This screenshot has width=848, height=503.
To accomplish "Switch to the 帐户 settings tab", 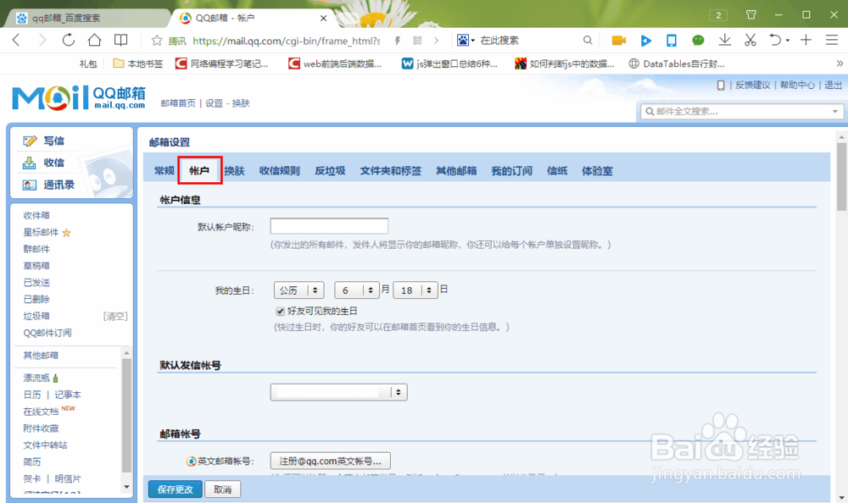I will point(199,171).
